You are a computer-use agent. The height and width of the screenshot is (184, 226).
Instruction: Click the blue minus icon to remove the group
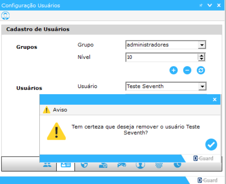[x=187, y=70]
